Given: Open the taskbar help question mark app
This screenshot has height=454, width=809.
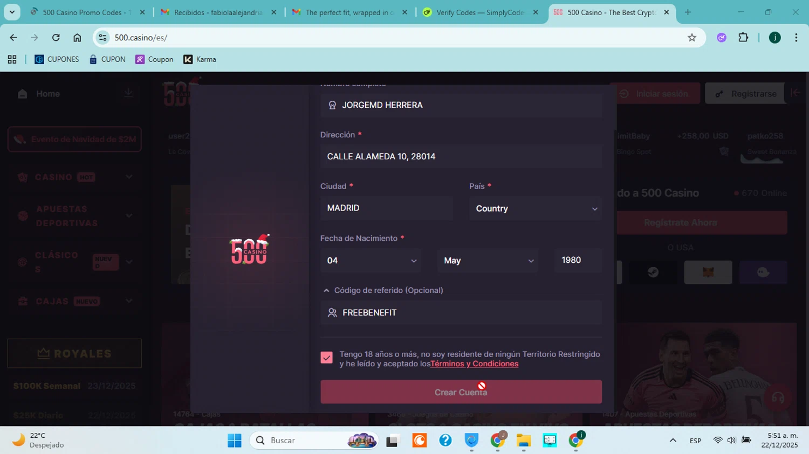Looking at the screenshot, I should coord(445,441).
